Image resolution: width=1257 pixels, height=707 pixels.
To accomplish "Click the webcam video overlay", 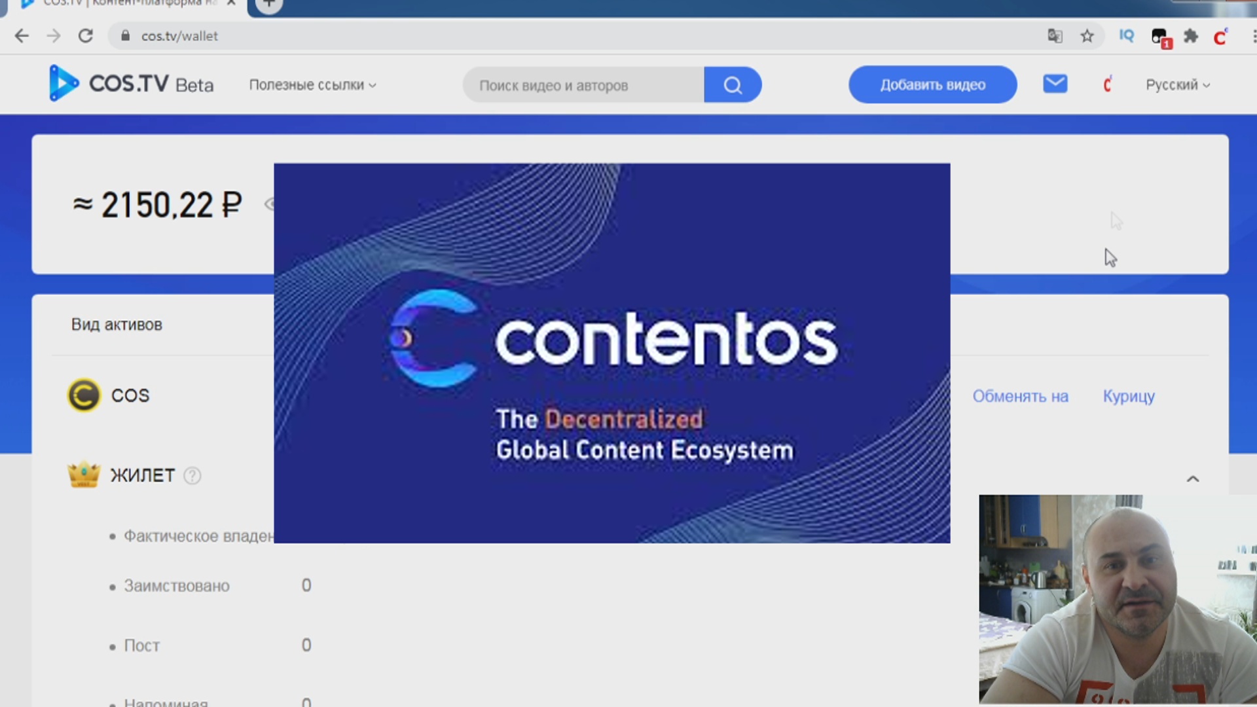I will [1118, 599].
